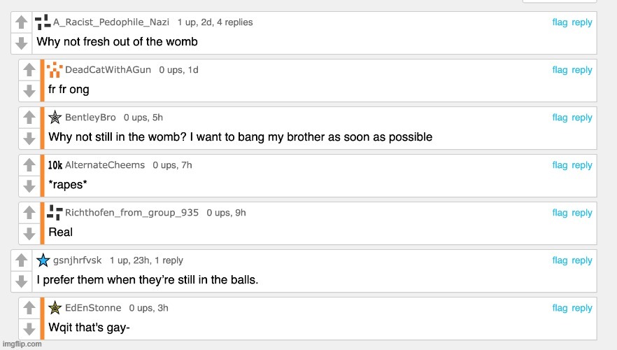This screenshot has height=350, width=617.
Task: Click the blue star icon beside gsnjhrfvsk
Action: (x=43, y=260)
